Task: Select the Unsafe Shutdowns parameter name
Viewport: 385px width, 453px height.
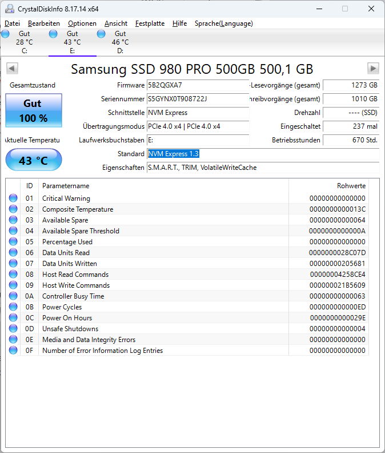Action: [70, 329]
